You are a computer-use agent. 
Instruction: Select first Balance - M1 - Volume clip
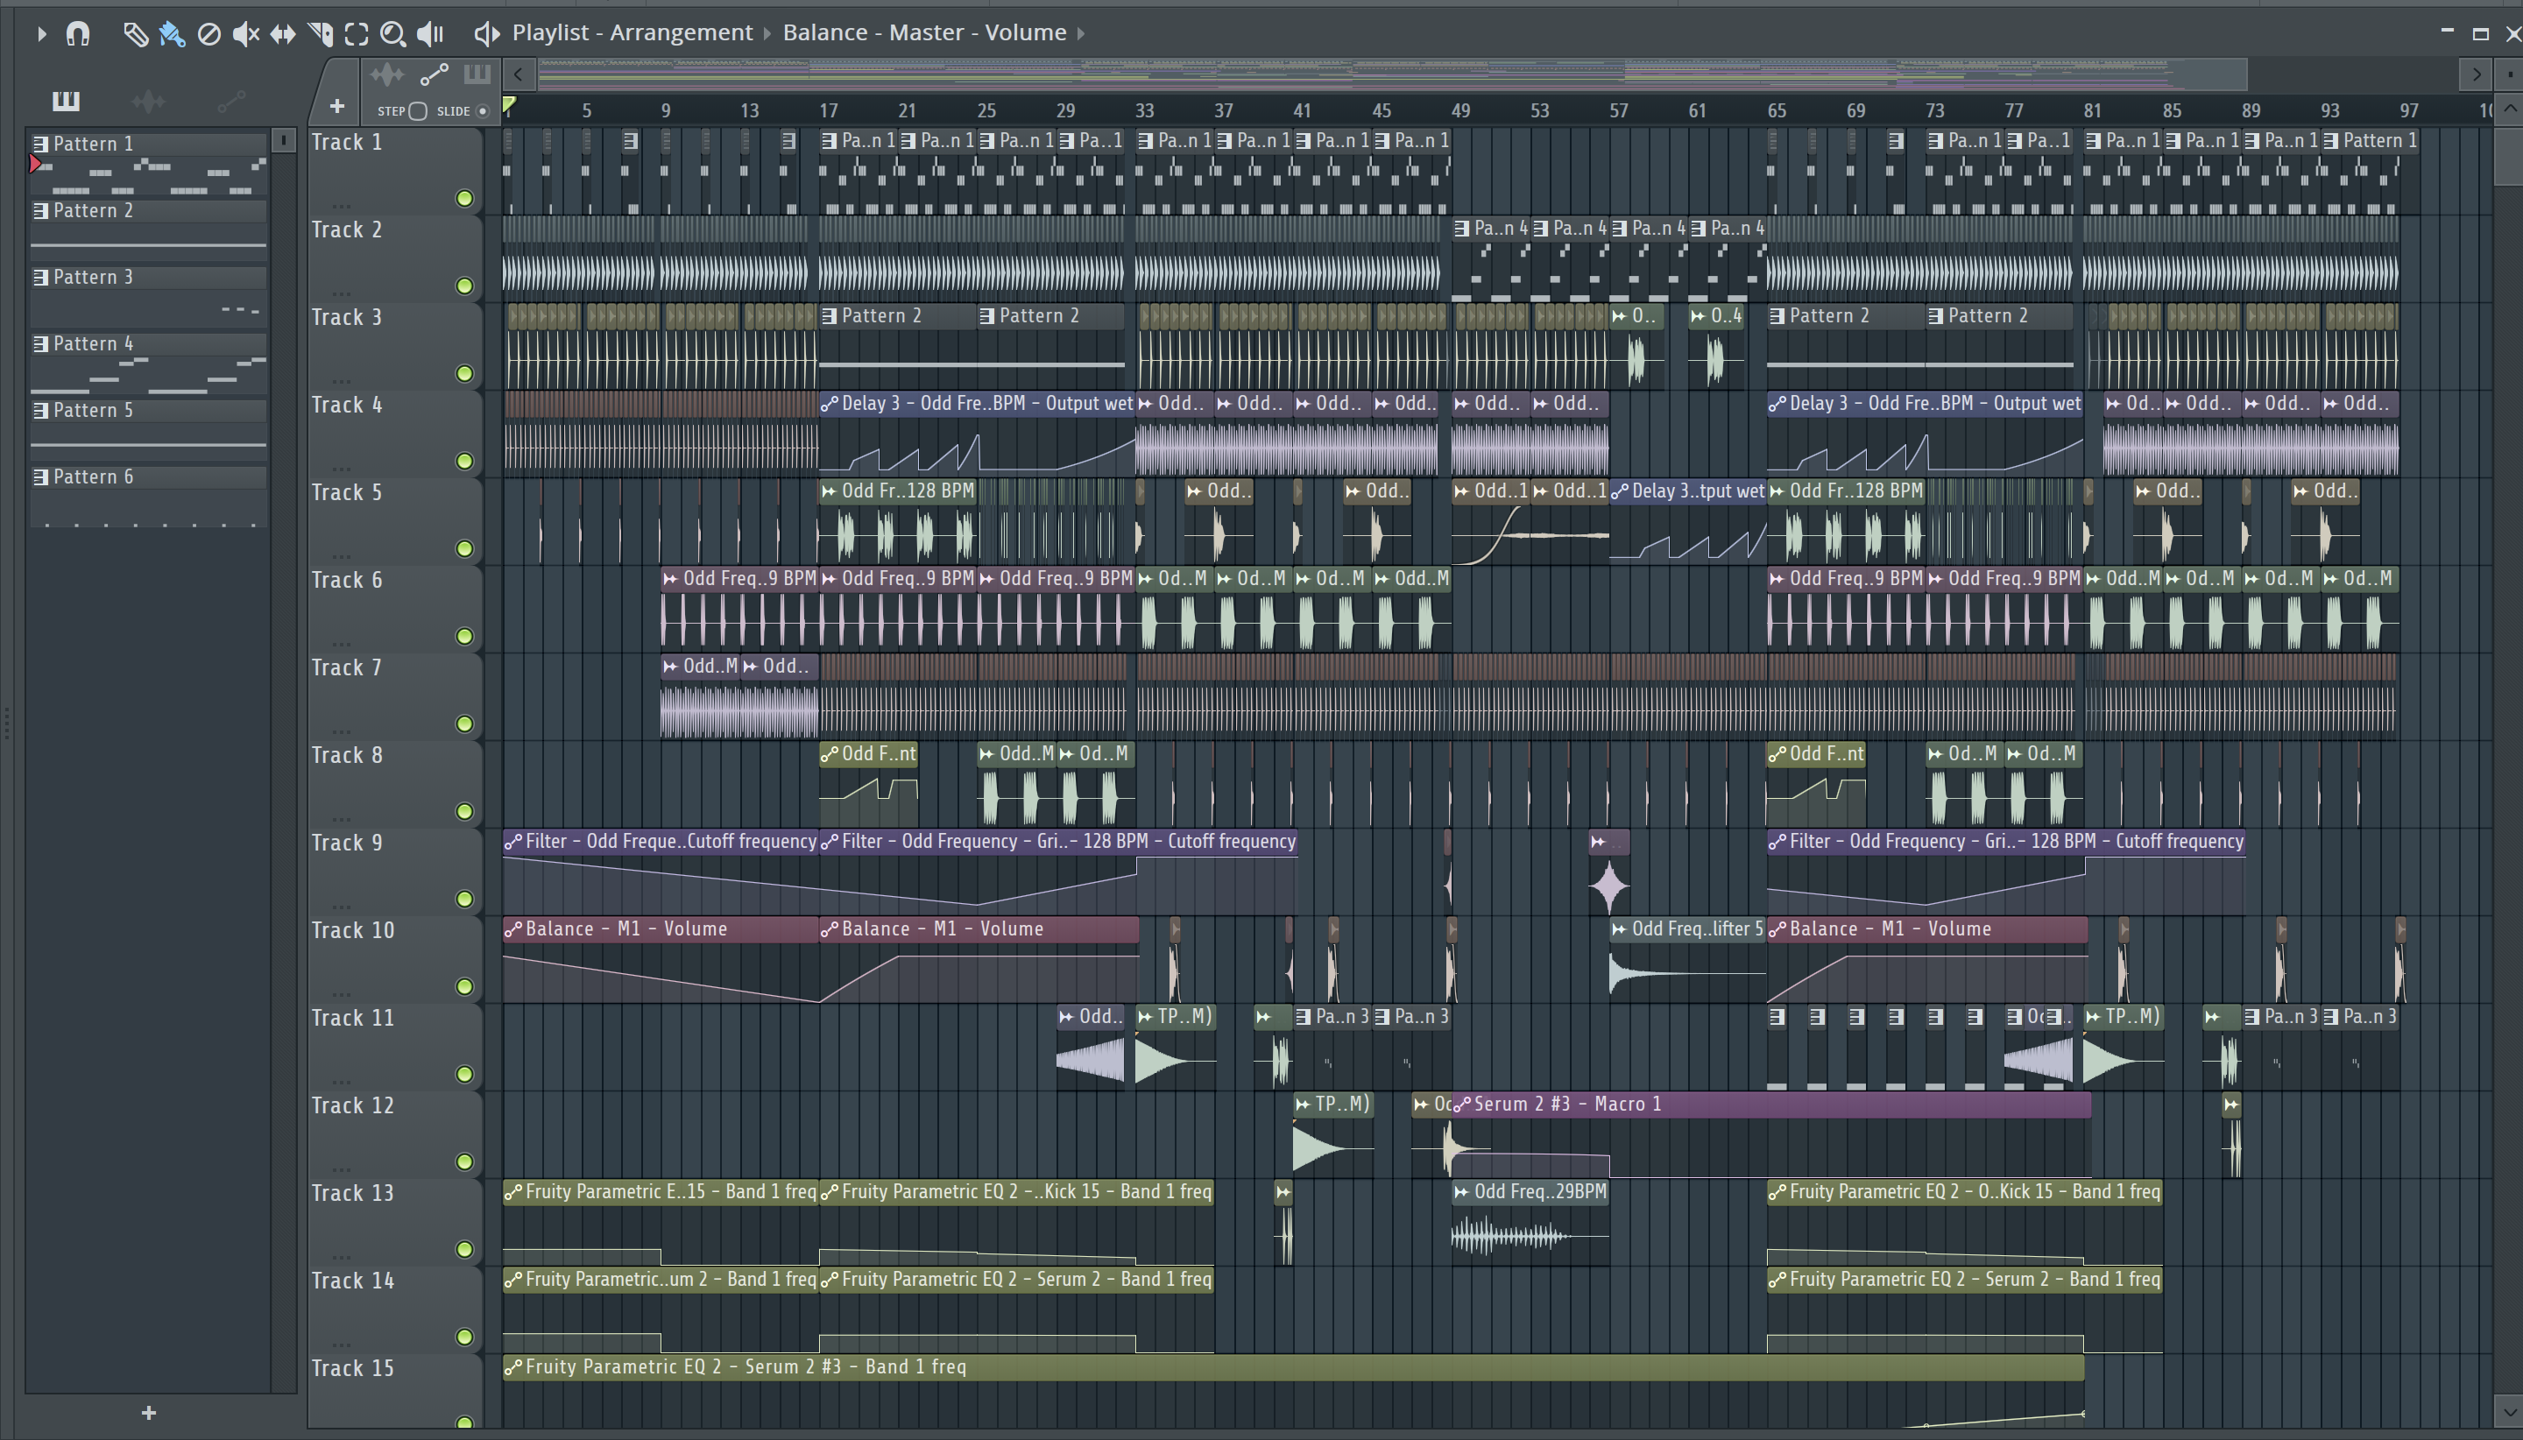pos(661,959)
